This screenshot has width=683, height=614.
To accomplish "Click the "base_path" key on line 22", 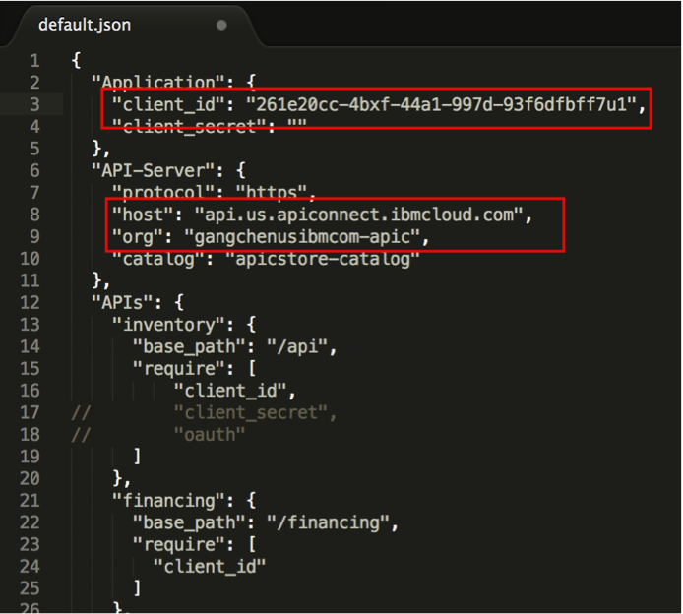I will point(190,523).
